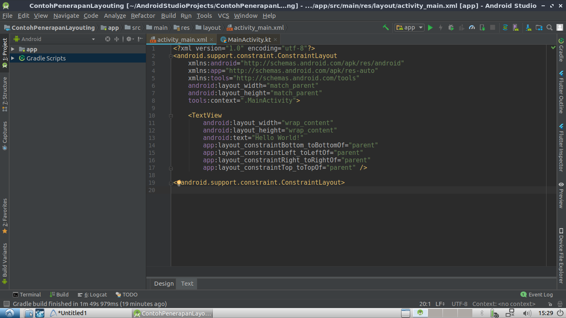Click the 20:1 cursor position indicator
Image resolution: width=566 pixels, height=318 pixels.
point(425,304)
